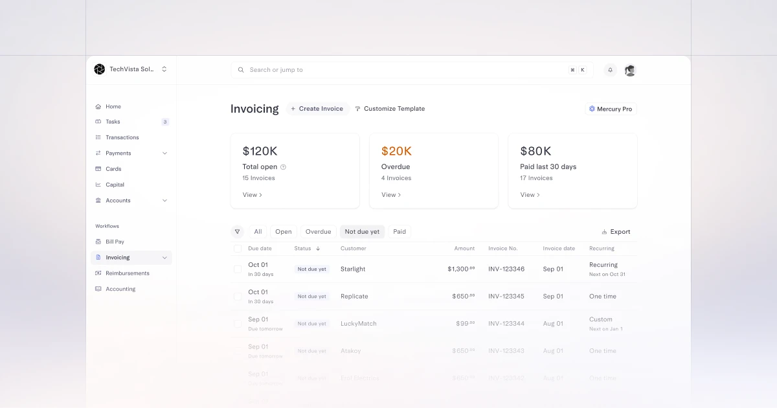Image resolution: width=777 pixels, height=408 pixels.
Task: Select the Paid filter tab
Action: 400,231
